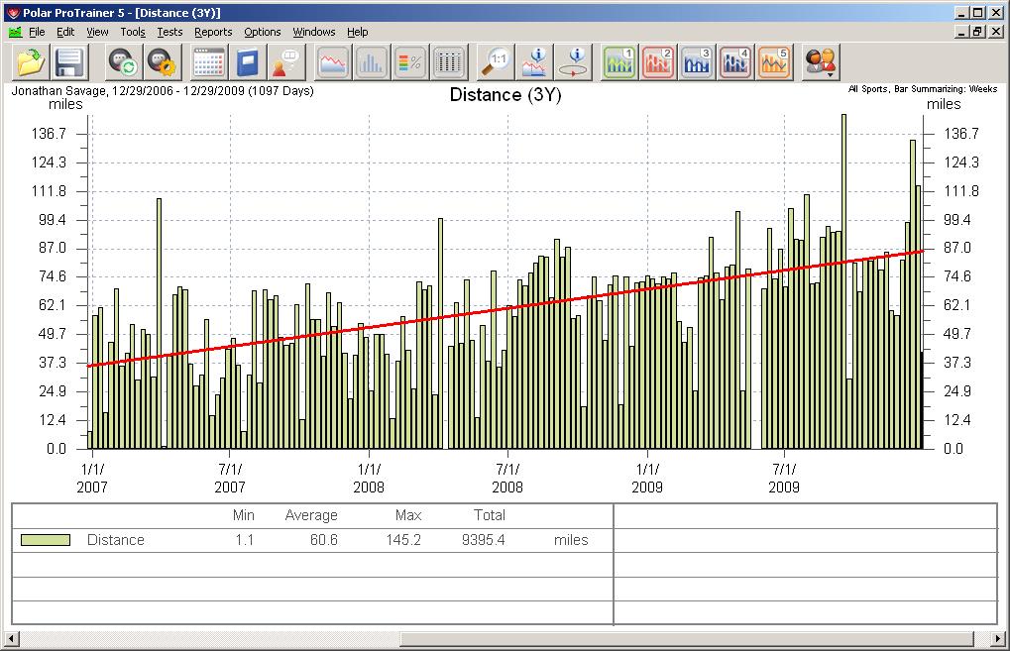This screenshot has width=1010, height=651.
Task: Click the Distance (3Y) chart title
Action: tap(505, 95)
